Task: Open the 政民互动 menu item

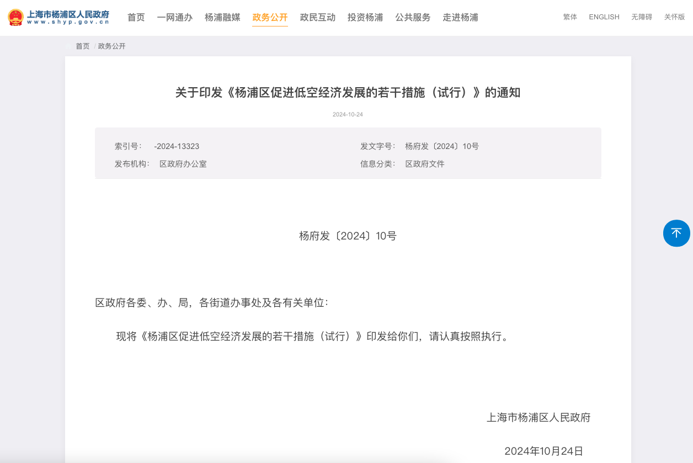Action: [x=317, y=18]
